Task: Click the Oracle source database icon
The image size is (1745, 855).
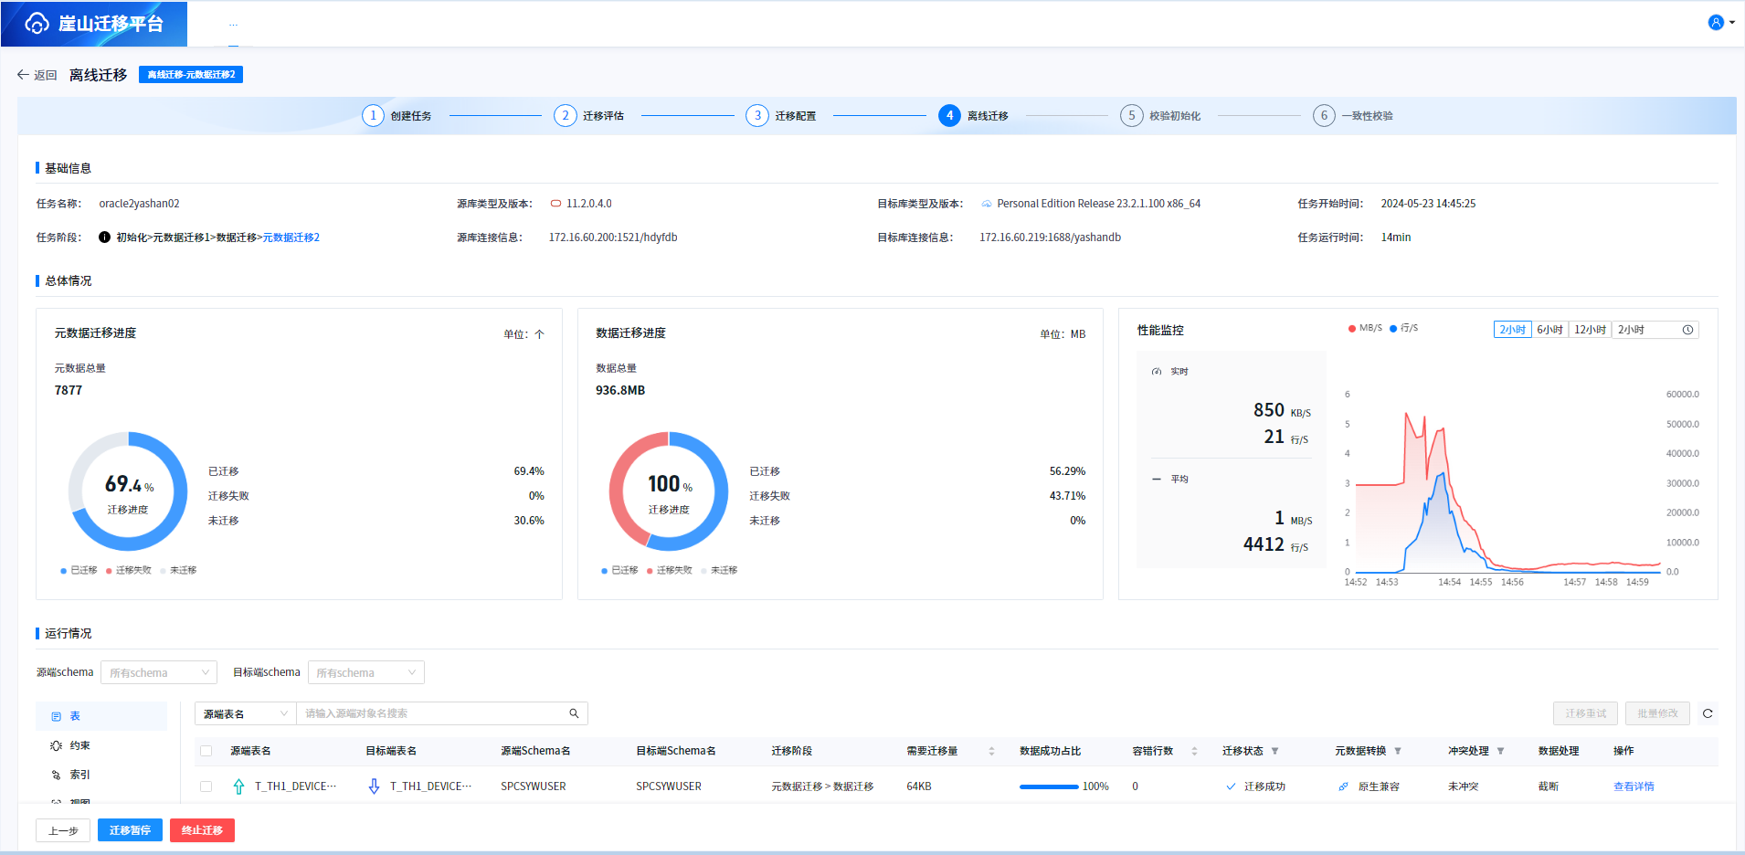Action: click(x=555, y=204)
